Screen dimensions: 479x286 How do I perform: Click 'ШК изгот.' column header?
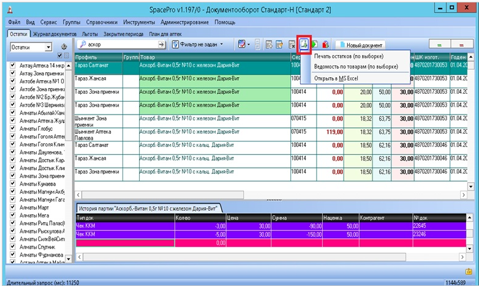click(432, 57)
